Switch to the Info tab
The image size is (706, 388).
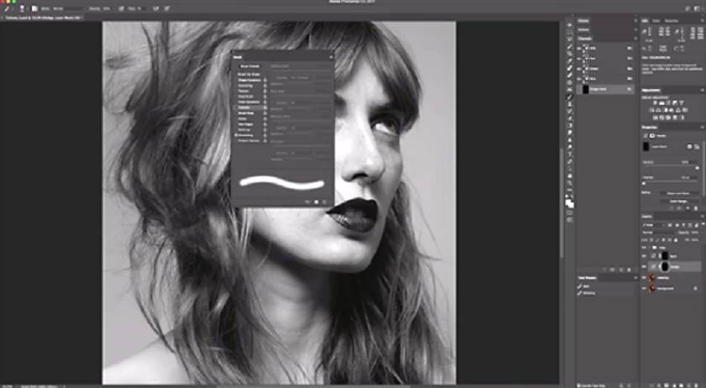pyautogui.click(x=645, y=21)
